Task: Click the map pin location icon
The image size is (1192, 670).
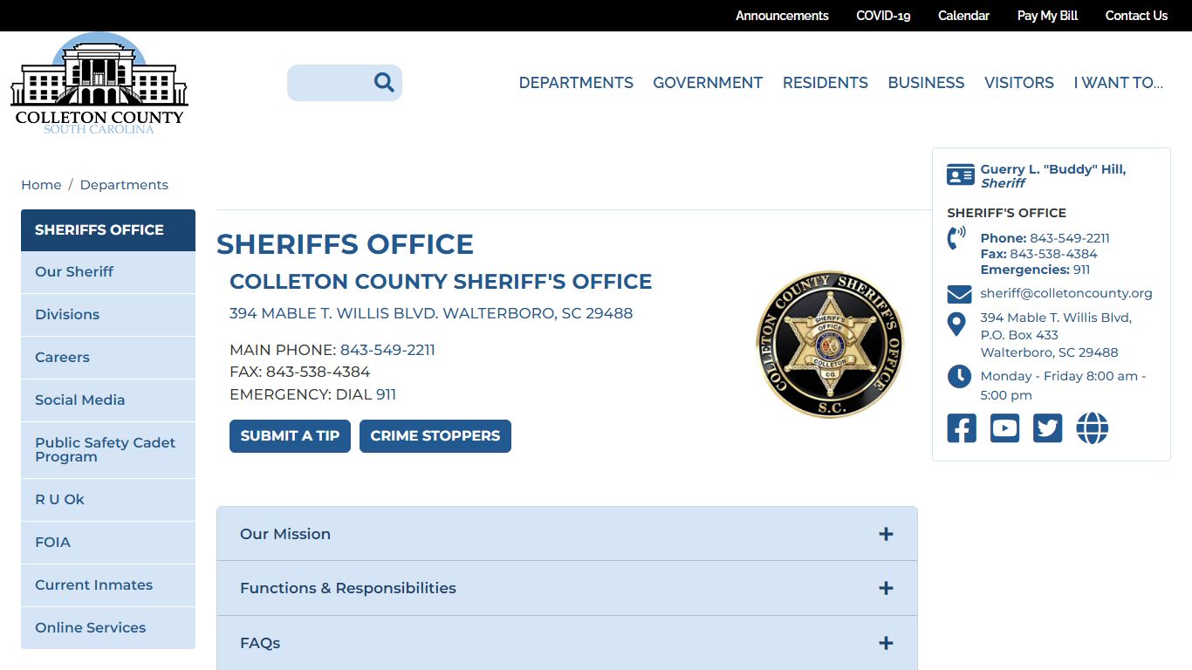Action: 956,325
